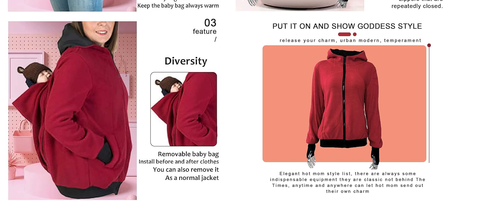Click the '03' feature number
The height and width of the screenshot is (201, 492).
(210, 23)
